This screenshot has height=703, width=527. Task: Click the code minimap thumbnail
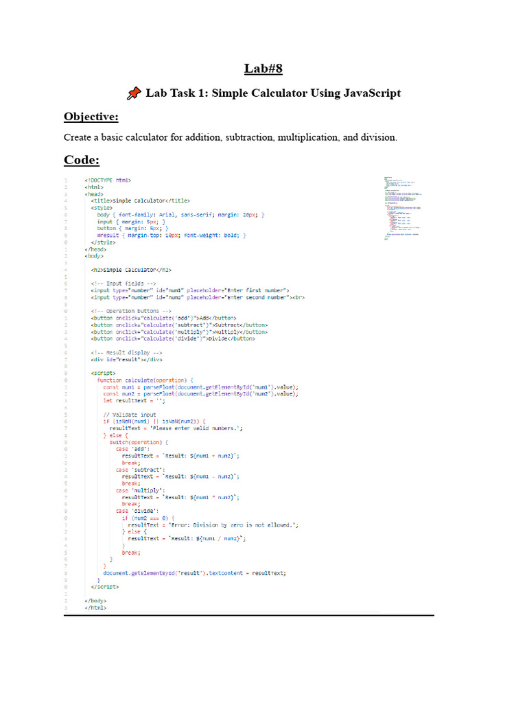402,209
